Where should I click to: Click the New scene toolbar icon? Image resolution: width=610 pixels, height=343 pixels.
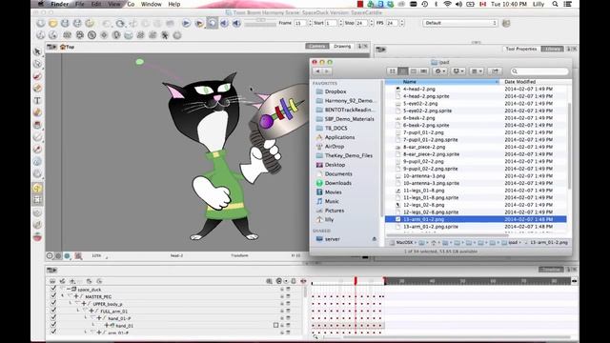(40, 23)
